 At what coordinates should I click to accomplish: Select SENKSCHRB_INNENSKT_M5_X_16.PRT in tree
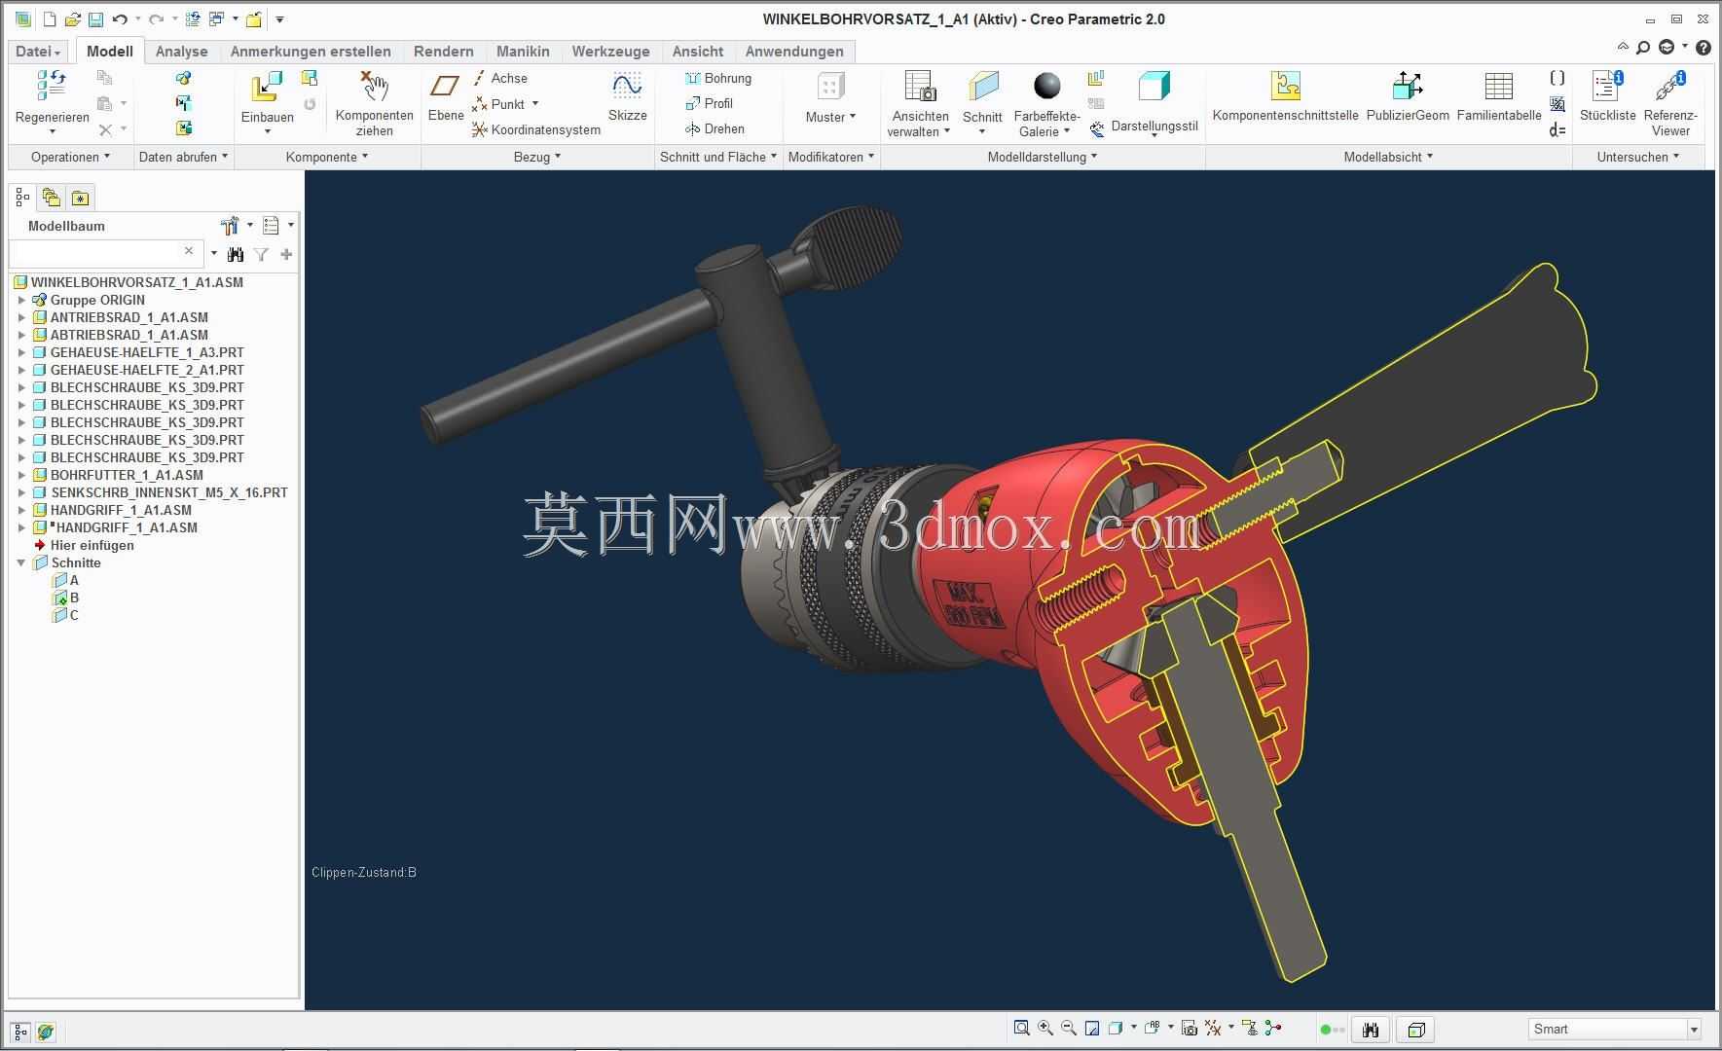click(x=168, y=492)
